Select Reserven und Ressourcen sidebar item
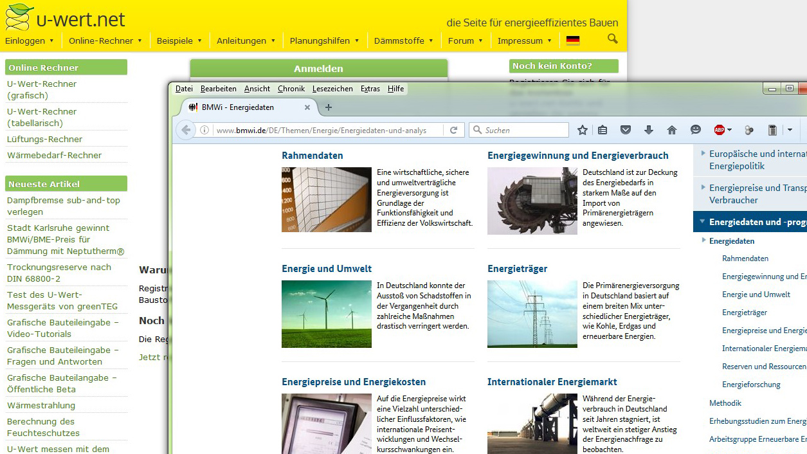Image resolution: width=807 pixels, height=454 pixels. click(x=764, y=367)
